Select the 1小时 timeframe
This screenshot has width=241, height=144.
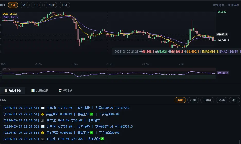click(x=51, y=5)
